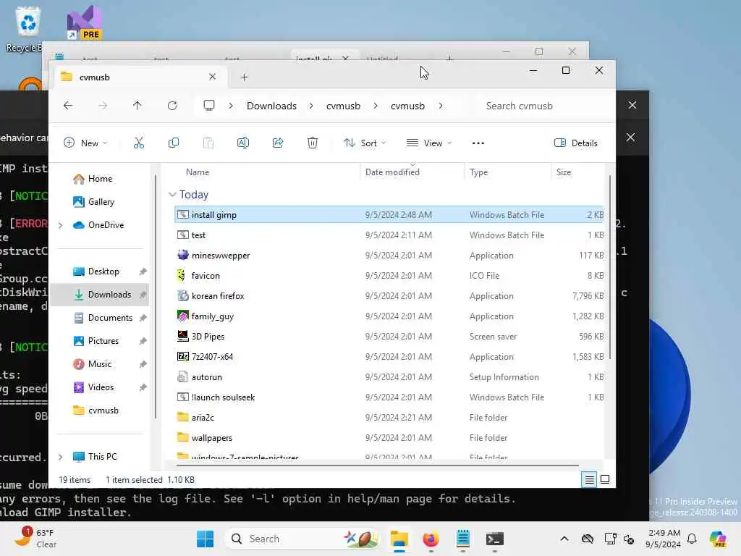Select the 3D Pipes screen saver
Screen dimensions: 741x556
(389, 337)
